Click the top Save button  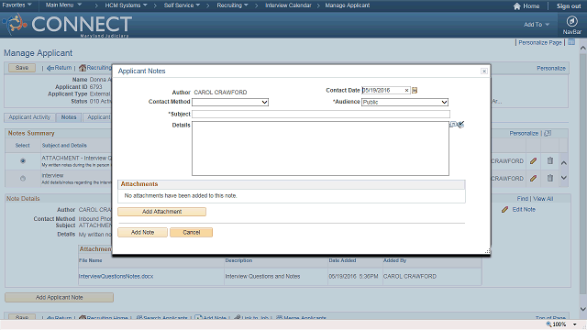[x=22, y=68]
